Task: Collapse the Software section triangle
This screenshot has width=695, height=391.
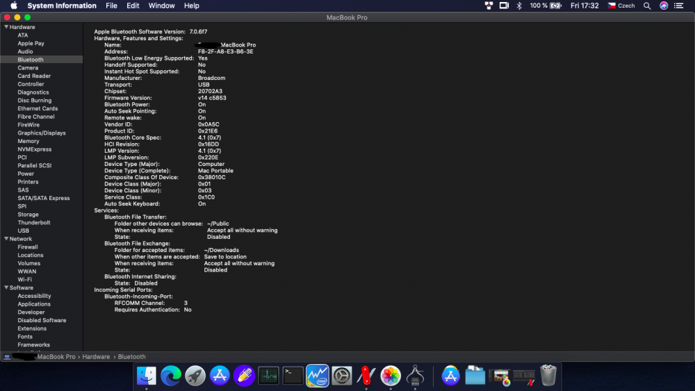Action: [x=6, y=288]
